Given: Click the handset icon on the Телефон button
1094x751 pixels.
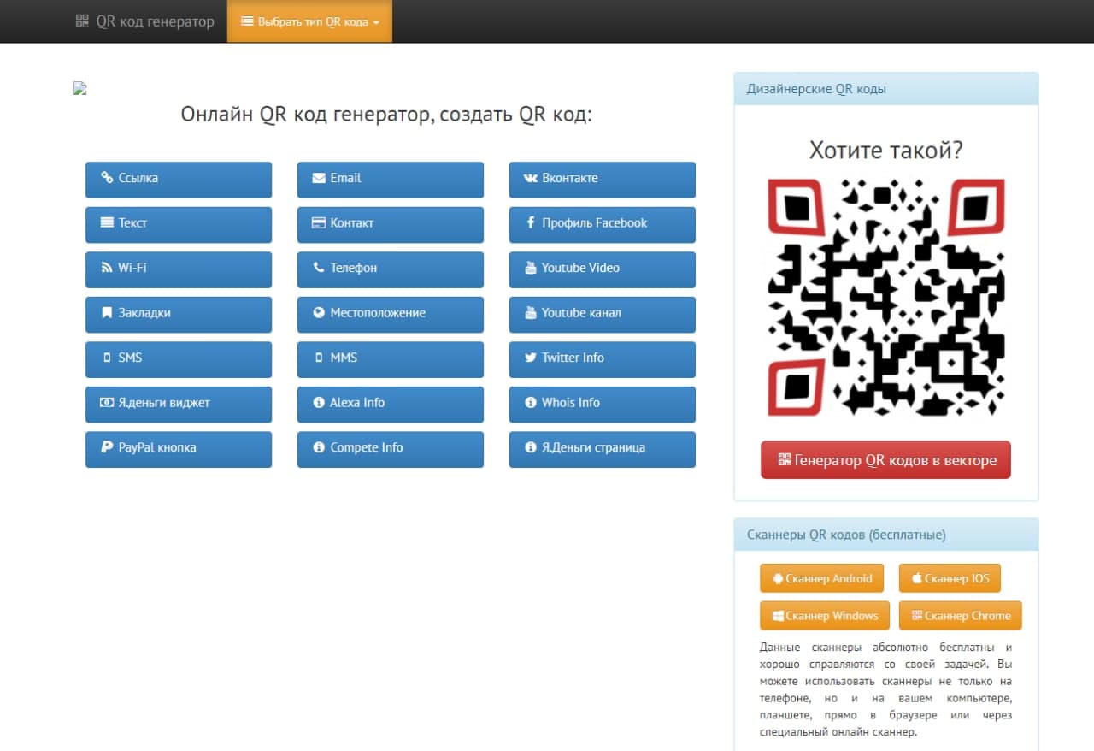Looking at the screenshot, I should (x=319, y=268).
